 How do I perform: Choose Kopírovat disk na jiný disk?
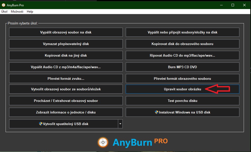[x=66, y=55]
